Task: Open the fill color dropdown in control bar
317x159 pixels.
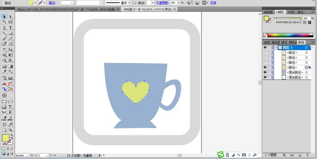Action: [x=35, y=3]
